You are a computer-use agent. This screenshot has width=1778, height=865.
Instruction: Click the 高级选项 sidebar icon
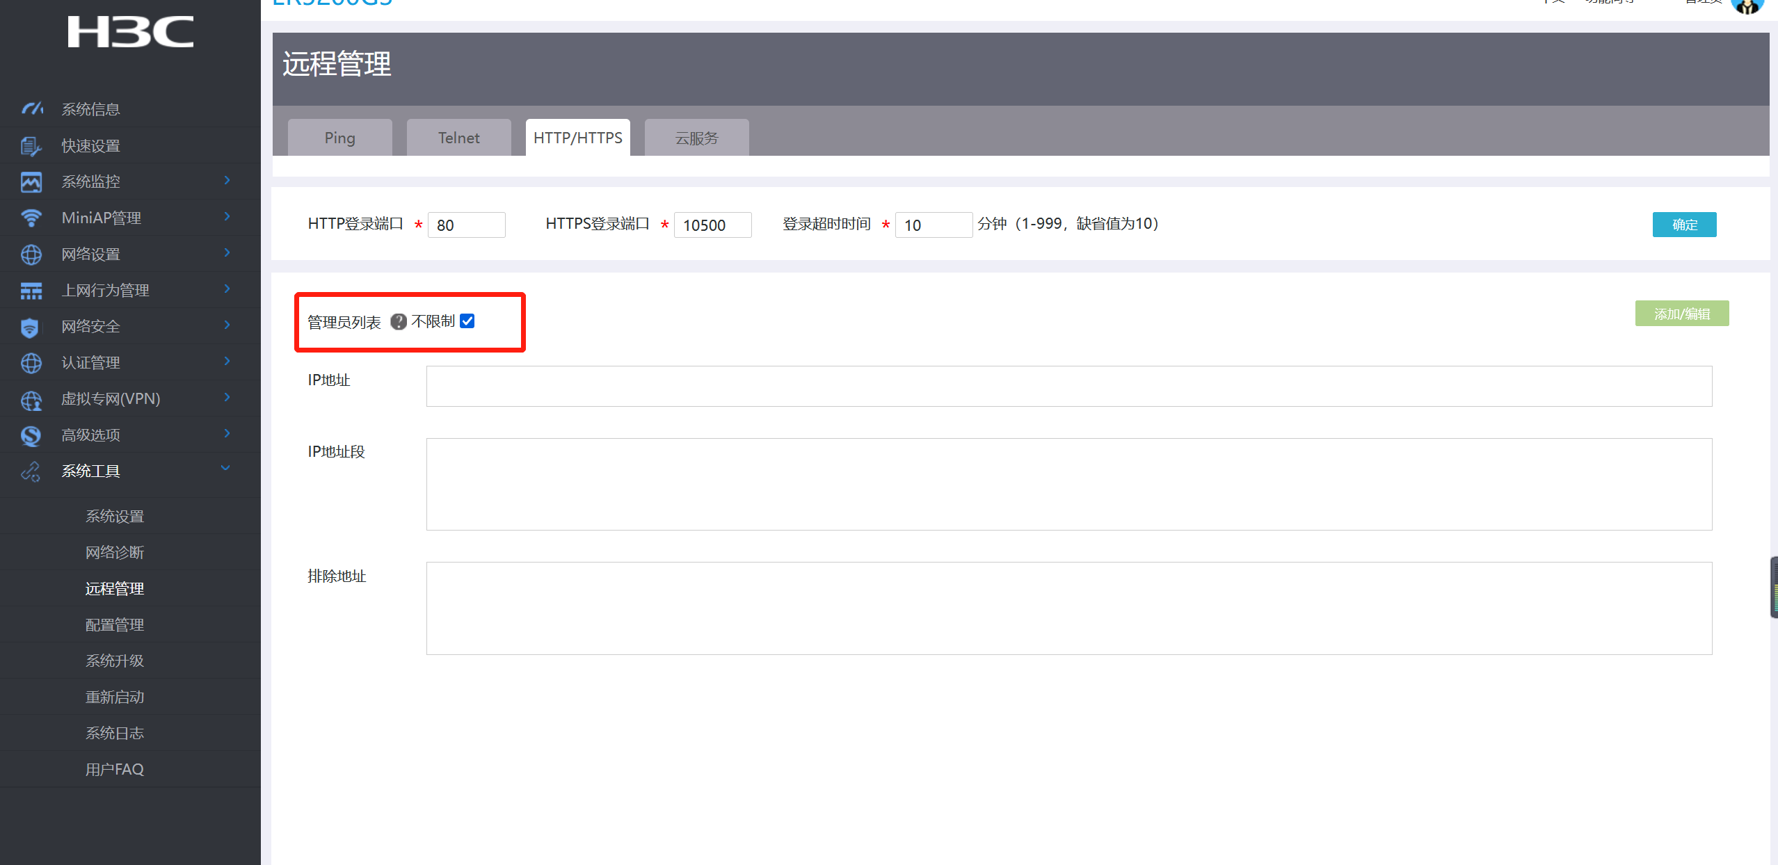point(31,435)
